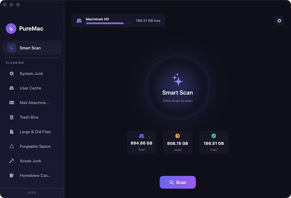The image size is (291, 198).
Task: Open settings via the gear icon
Action: point(279,21)
